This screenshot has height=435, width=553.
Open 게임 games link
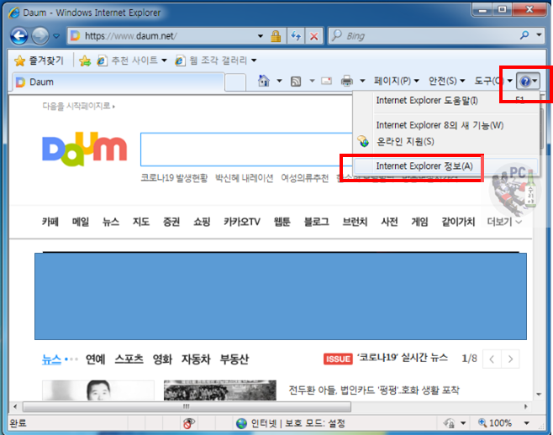pos(419,222)
